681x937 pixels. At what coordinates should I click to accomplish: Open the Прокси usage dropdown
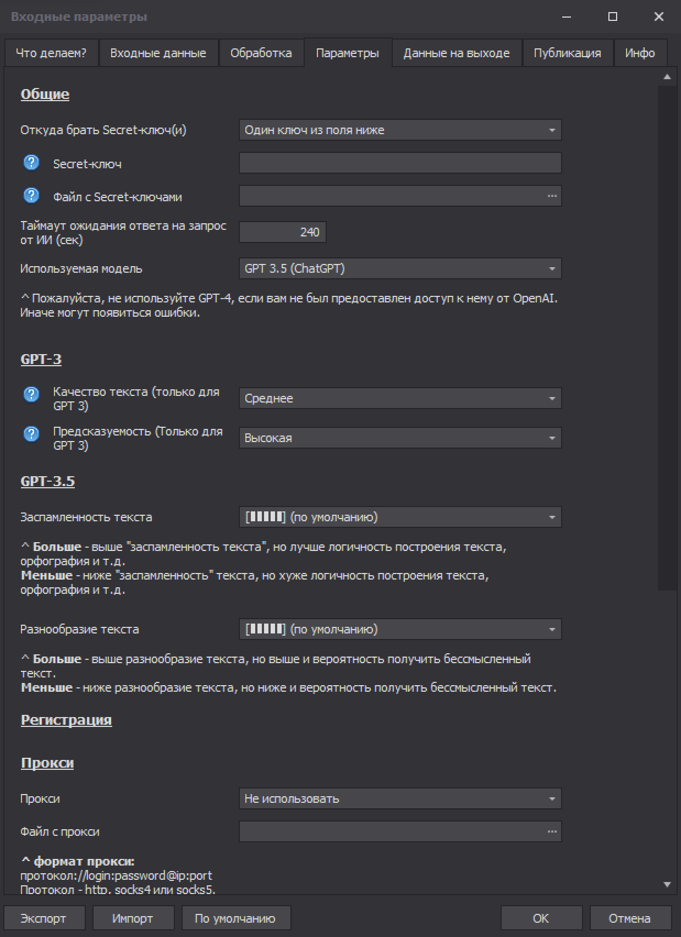click(x=400, y=799)
